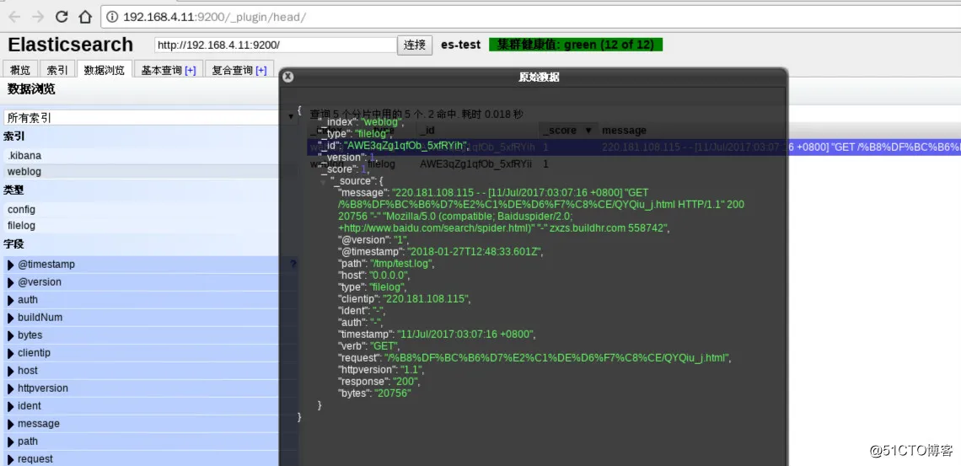Viewport: 961px width, 466px height.
Task: Click the "/tmp/test.log" path value
Action: [x=401, y=264]
